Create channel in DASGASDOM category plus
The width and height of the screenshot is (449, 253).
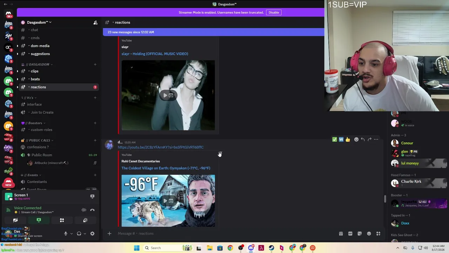click(x=95, y=64)
